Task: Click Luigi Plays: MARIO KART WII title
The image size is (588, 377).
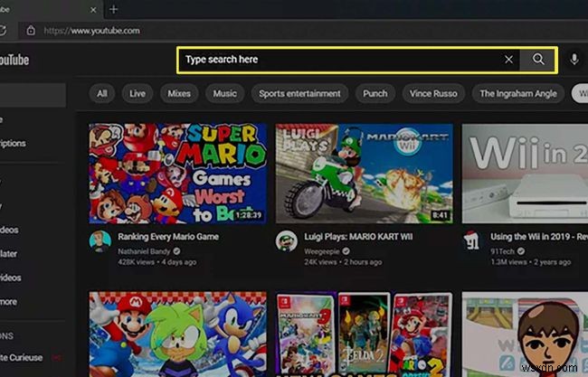Action: (x=358, y=237)
